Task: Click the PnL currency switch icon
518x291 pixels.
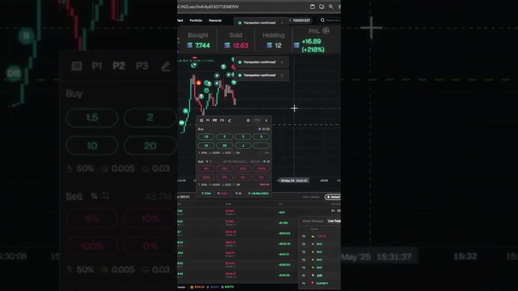Action: [x=326, y=31]
